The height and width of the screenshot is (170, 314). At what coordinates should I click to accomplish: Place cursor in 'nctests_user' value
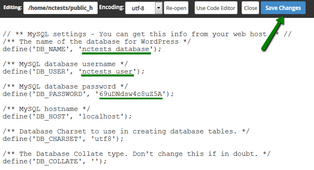(108, 71)
